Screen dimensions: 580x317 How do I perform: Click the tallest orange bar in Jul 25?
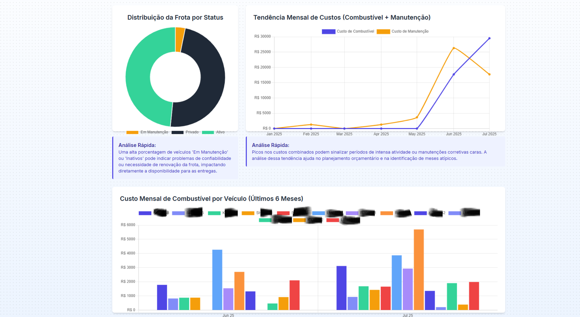click(x=419, y=269)
